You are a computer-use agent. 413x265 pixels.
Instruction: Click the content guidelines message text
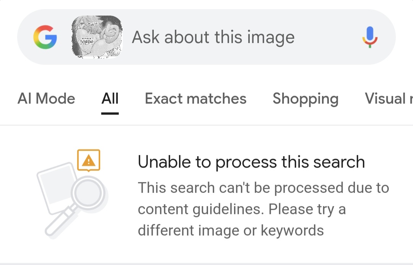242,209
